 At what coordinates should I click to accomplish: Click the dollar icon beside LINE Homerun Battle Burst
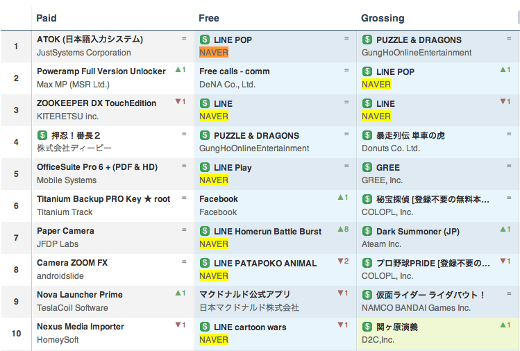[x=205, y=231]
